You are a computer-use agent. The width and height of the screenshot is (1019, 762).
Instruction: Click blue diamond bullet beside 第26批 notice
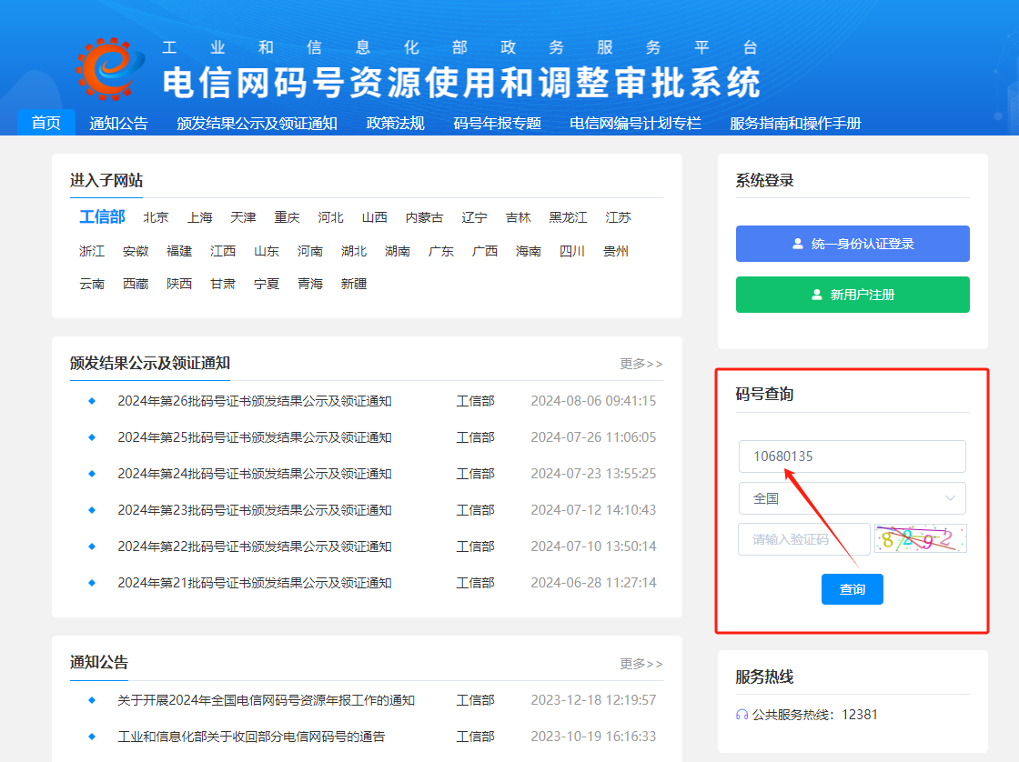[91, 401]
